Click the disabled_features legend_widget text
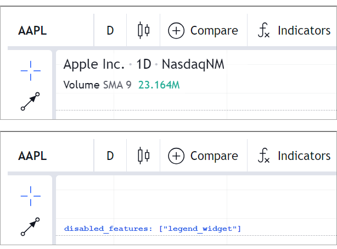337x249 pixels. tap(153, 228)
